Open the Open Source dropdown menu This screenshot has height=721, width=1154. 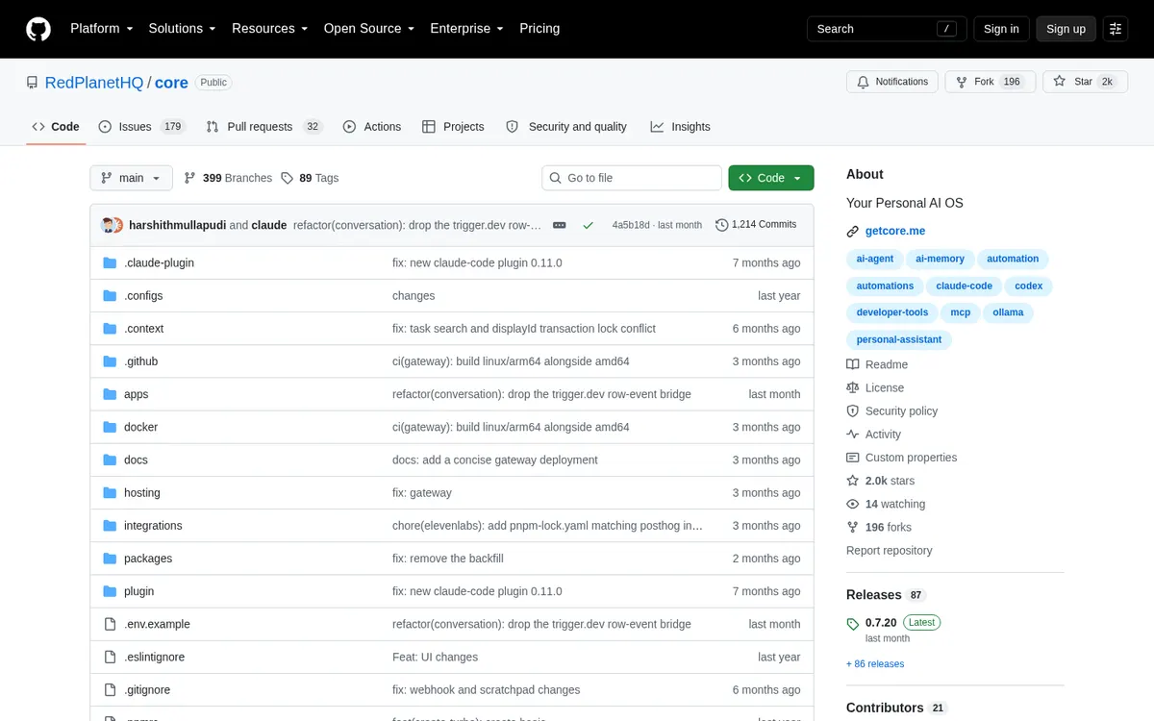point(369,29)
